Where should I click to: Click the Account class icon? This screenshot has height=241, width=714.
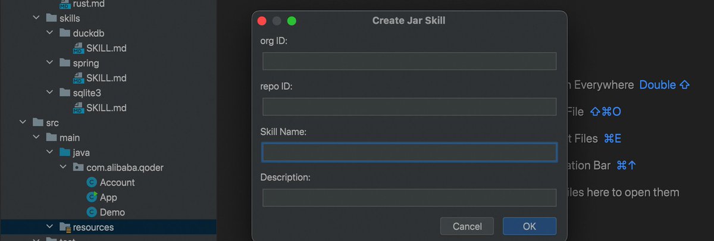pyautogui.click(x=92, y=183)
